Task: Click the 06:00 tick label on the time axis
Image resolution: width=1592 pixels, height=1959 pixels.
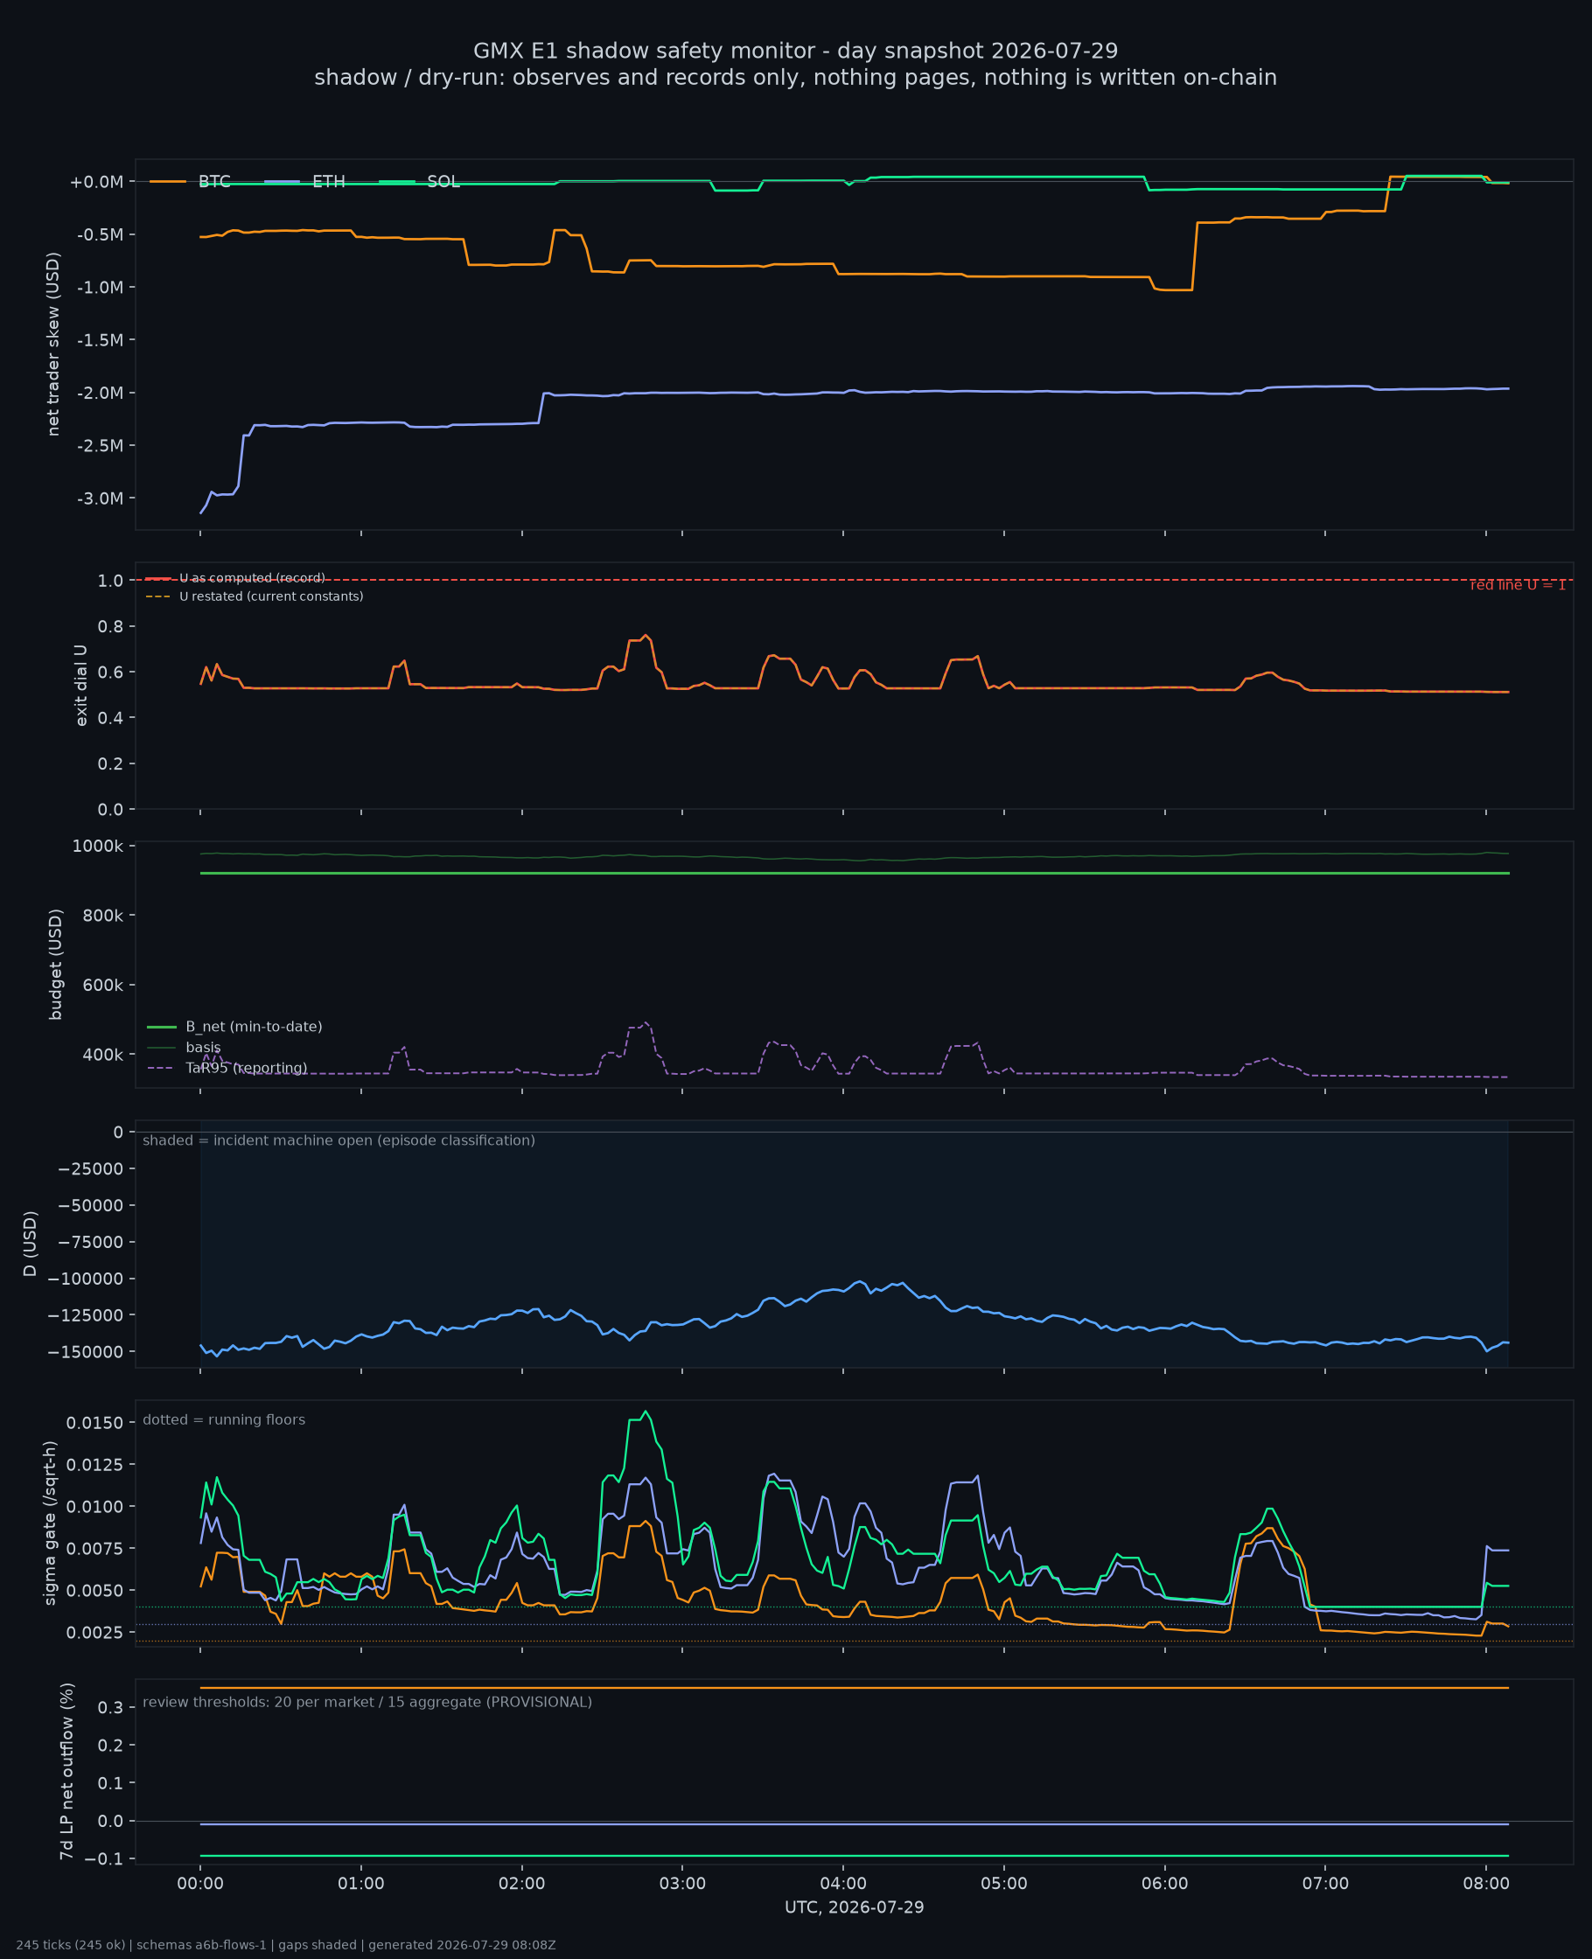Action: 1164,1884
